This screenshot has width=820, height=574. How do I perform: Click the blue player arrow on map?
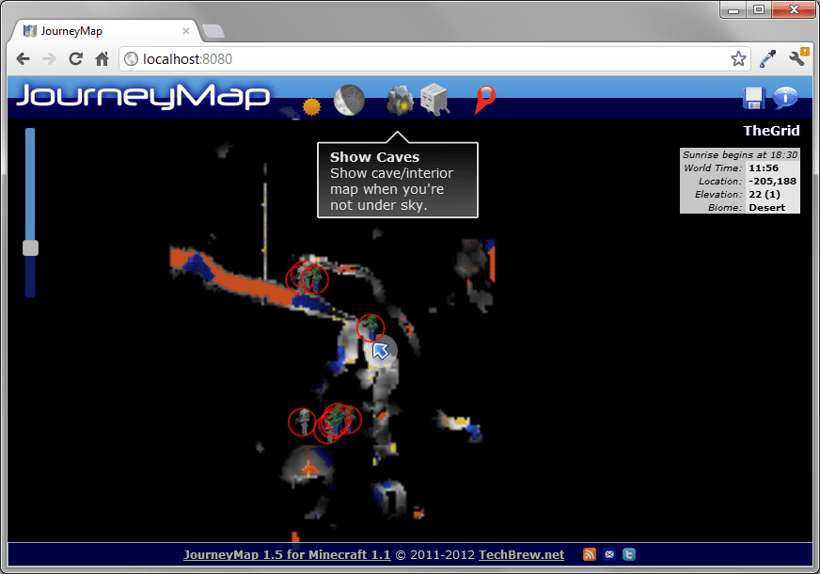click(381, 351)
